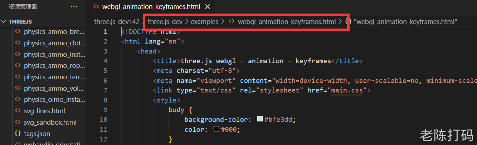477x145 pixels.
Task: Open tags.json from the file tree
Action: (x=37, y=134)
